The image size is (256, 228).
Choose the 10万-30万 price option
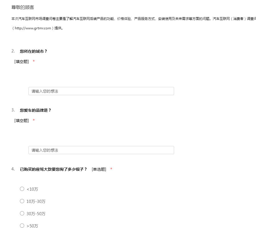coord(22,201)
